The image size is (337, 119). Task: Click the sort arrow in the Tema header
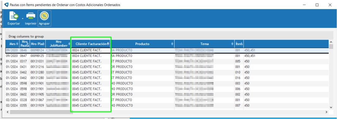point(232,44)
